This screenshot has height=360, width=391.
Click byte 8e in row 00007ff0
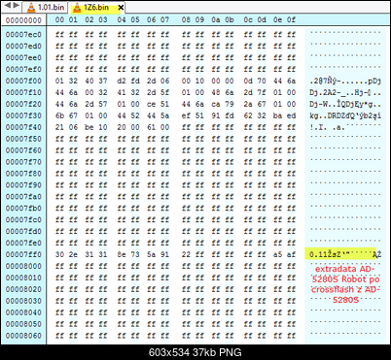122,254
